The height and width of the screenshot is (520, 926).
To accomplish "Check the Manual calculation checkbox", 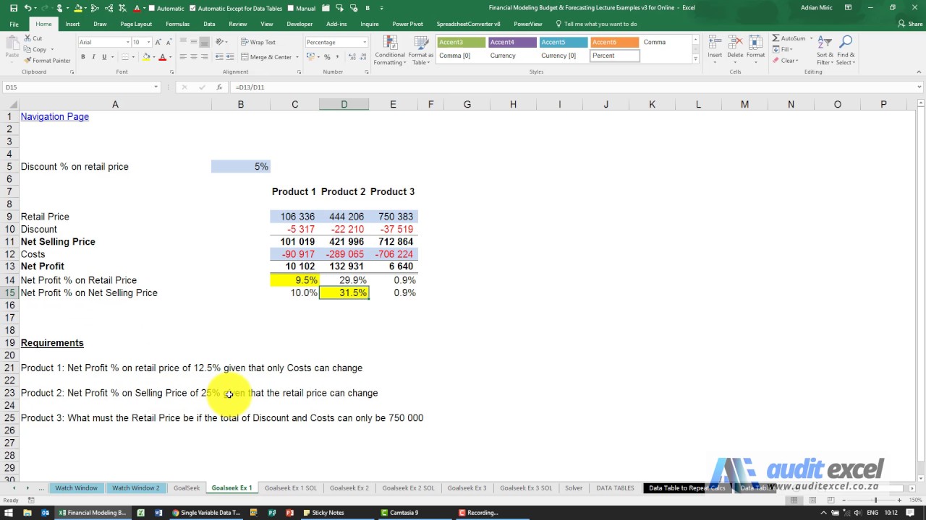I will click(x=290, y=8).
